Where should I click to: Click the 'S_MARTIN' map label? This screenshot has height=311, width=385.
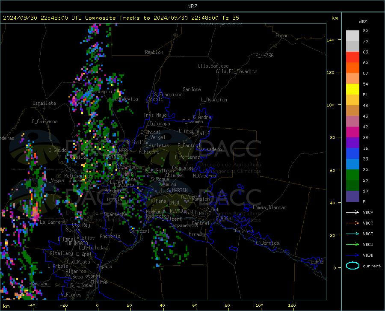click(177, 190)
